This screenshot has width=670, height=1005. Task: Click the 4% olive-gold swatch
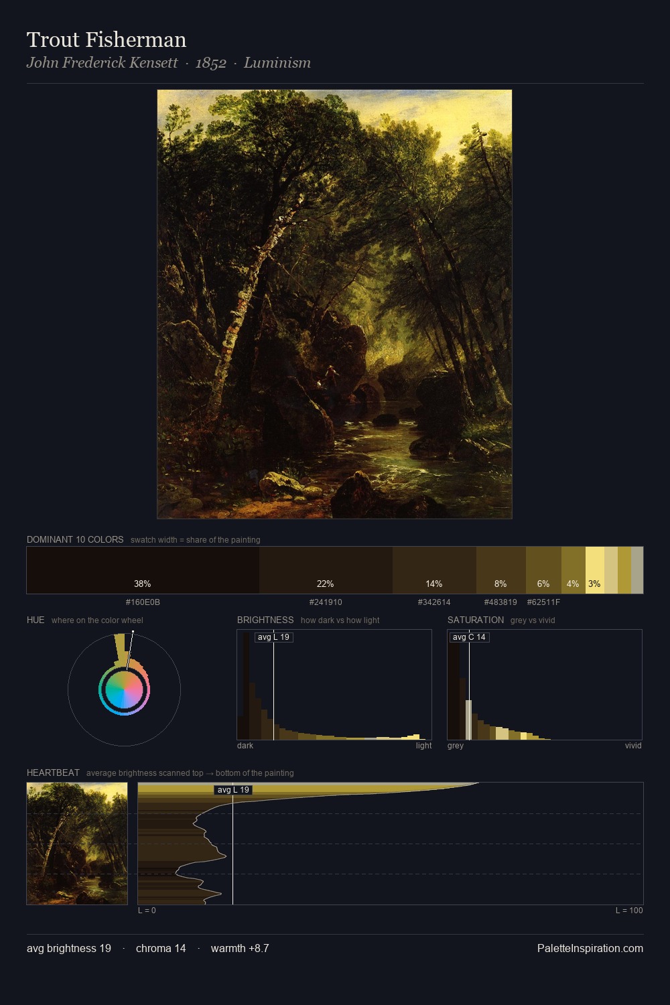(574, 570)
